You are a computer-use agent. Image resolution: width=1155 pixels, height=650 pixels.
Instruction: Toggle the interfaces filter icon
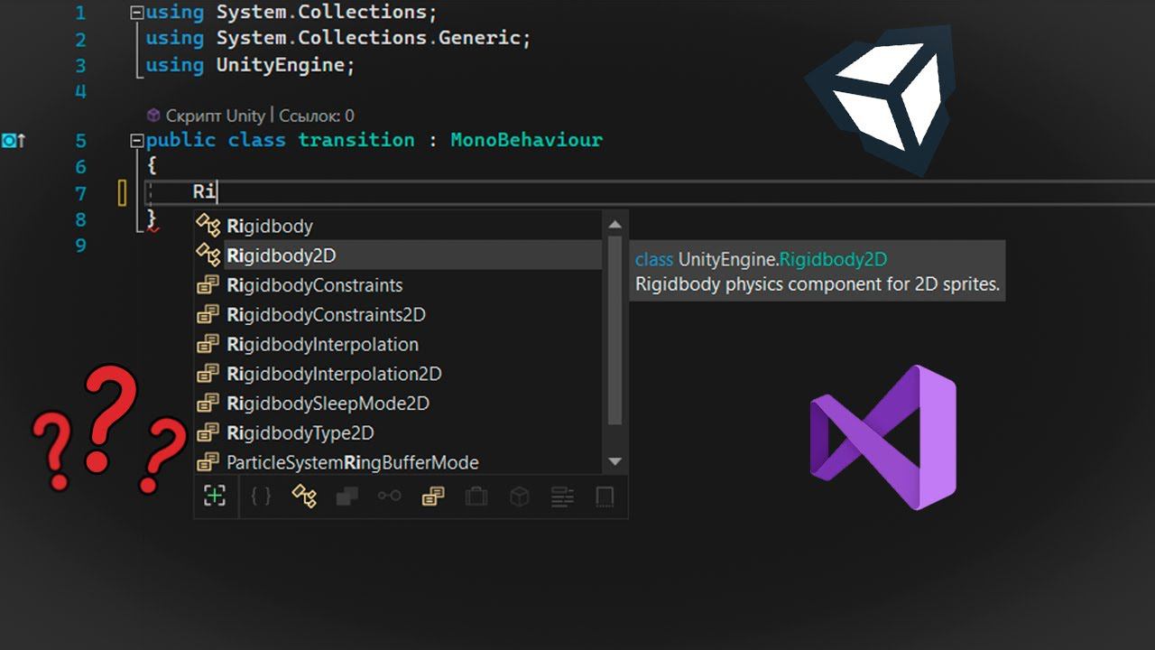[x=390, y=496]
